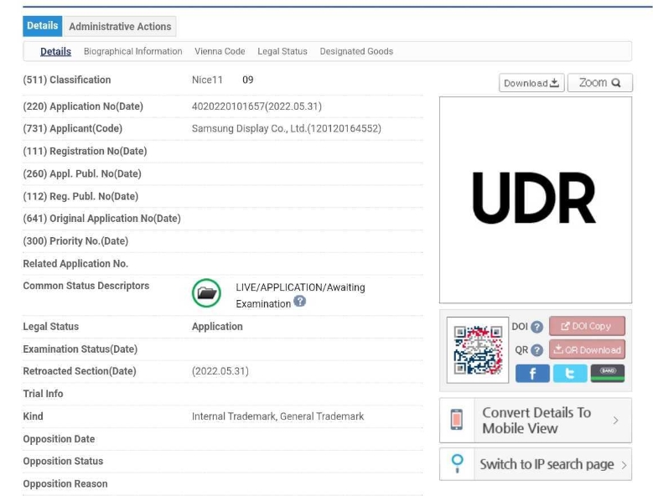Image resolution: width=653 pixels, height=496 pixels.
Task: Click the Facebook share icon
Action: click(x=532, y=374)
